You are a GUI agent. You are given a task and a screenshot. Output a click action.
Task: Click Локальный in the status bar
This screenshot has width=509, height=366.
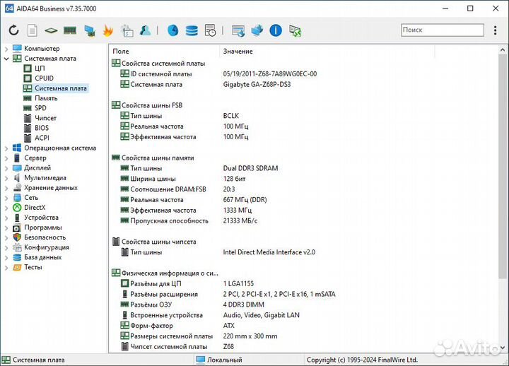(225, 360)
